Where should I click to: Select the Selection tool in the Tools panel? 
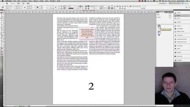pyautogui.click(x=1, y=13)
